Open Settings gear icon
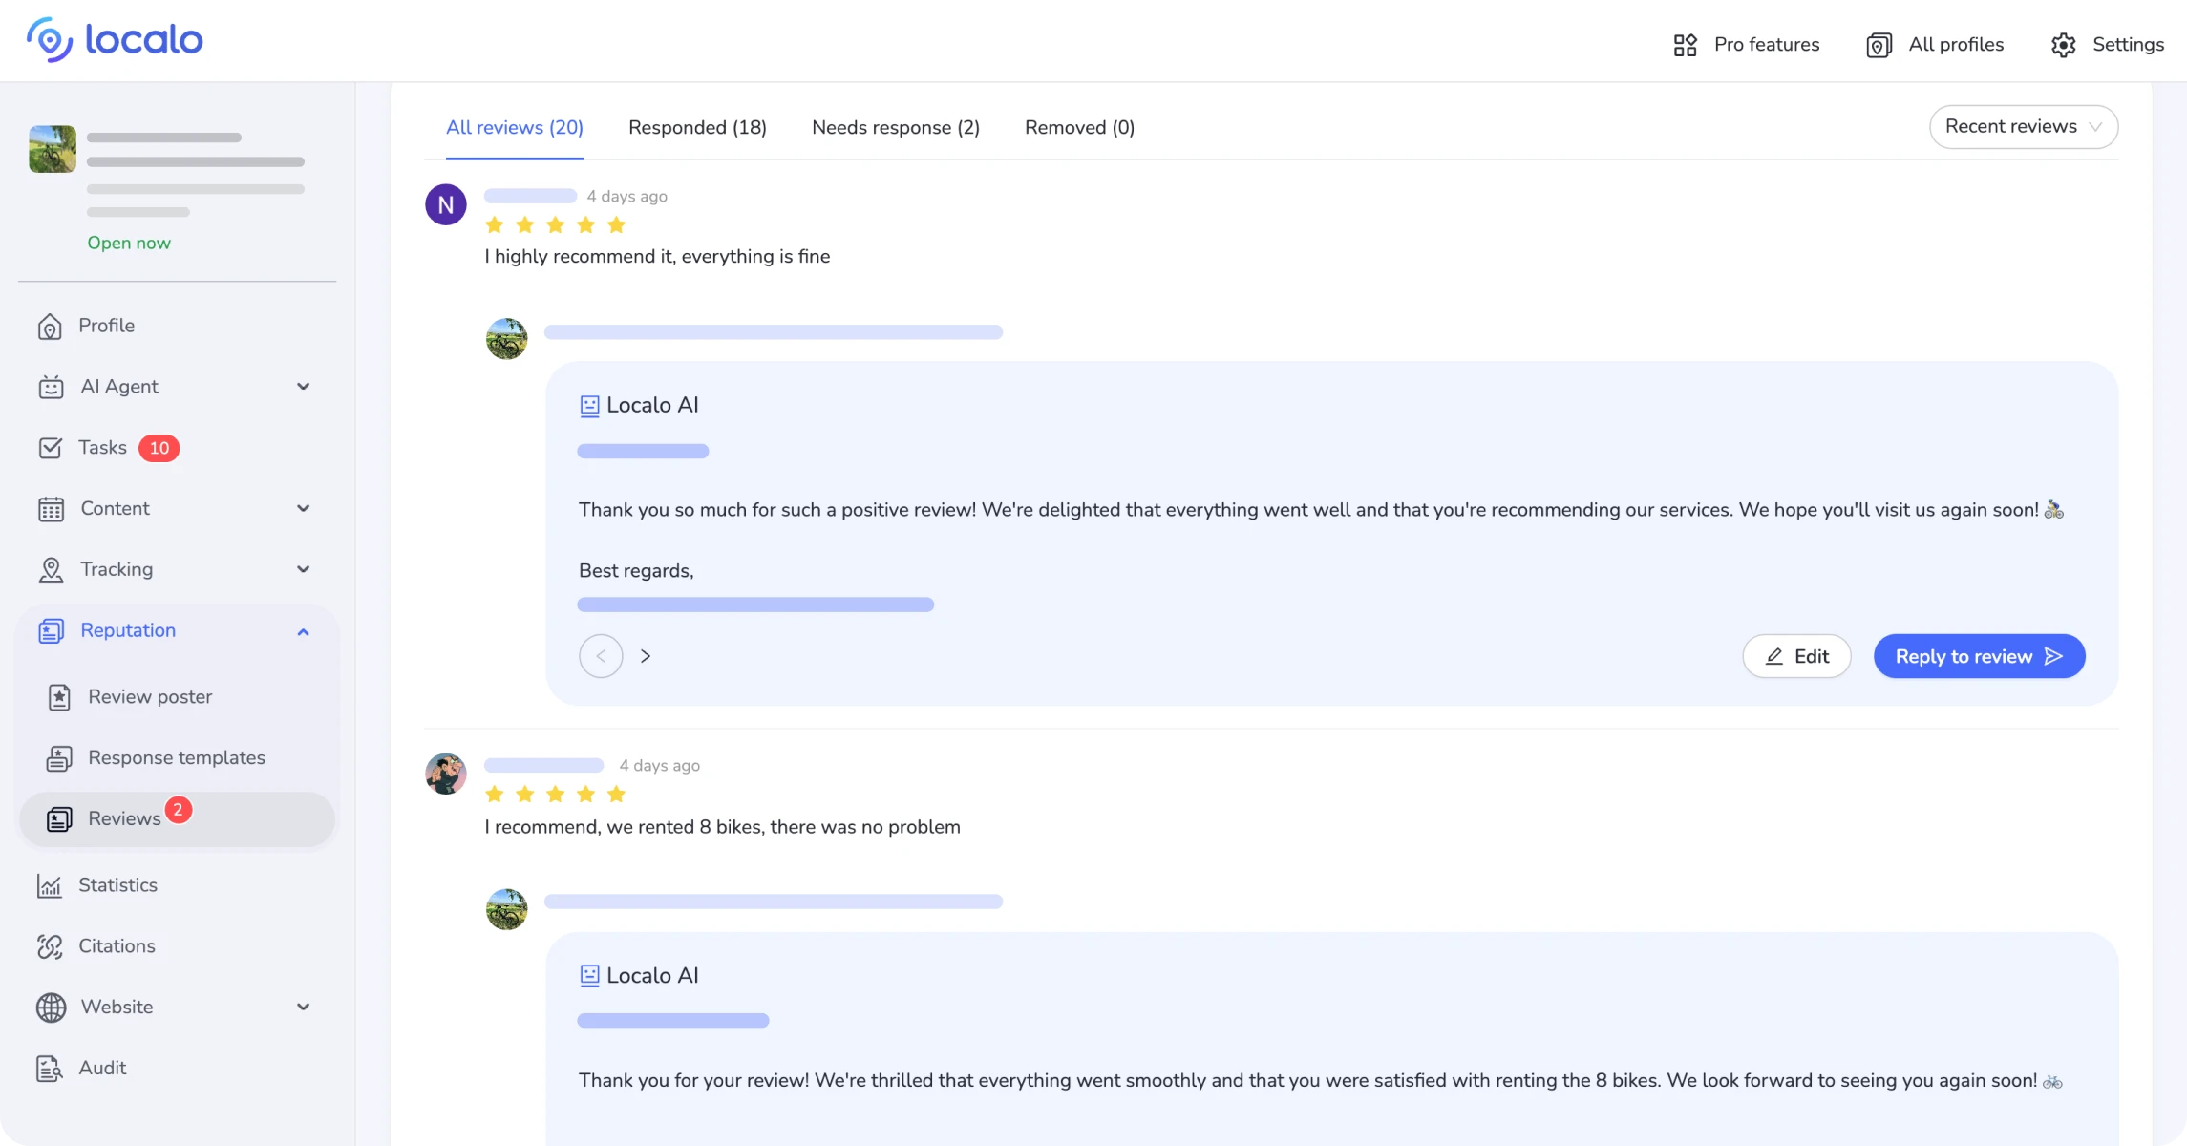Screen dimensions: 2187x1146 click(2063, 45)
